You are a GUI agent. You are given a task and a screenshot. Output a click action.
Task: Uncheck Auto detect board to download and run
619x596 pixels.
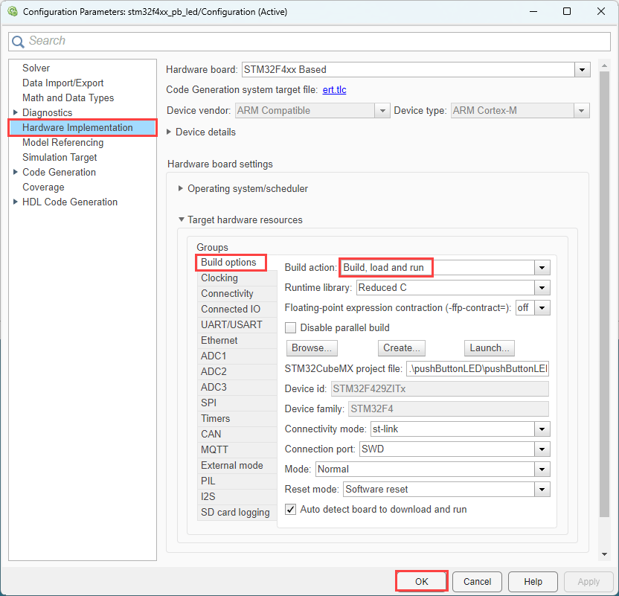[291, 509]
